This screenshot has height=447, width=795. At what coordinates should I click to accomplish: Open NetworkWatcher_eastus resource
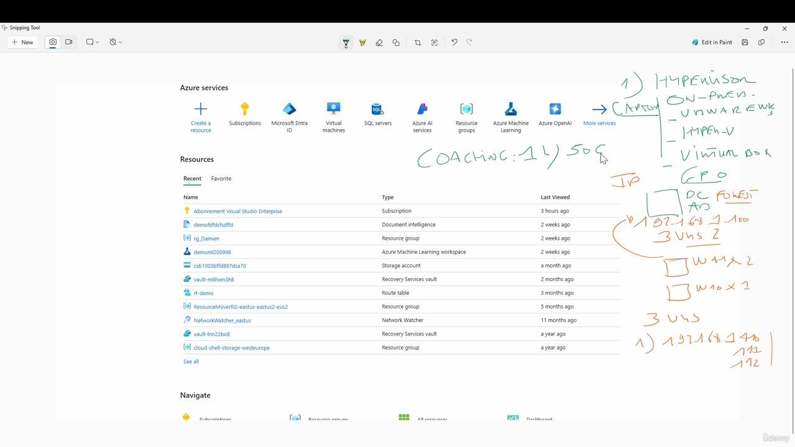[222, 320]
